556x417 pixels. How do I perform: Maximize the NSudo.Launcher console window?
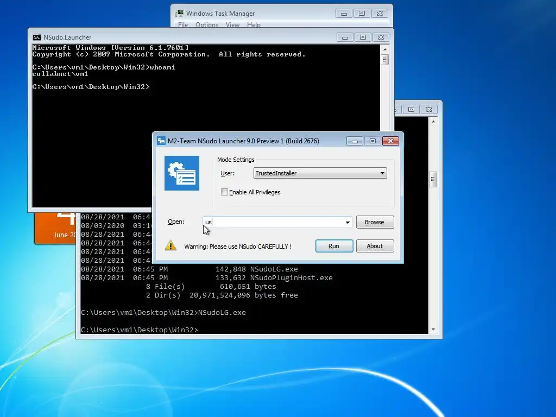tap(363, 37)
